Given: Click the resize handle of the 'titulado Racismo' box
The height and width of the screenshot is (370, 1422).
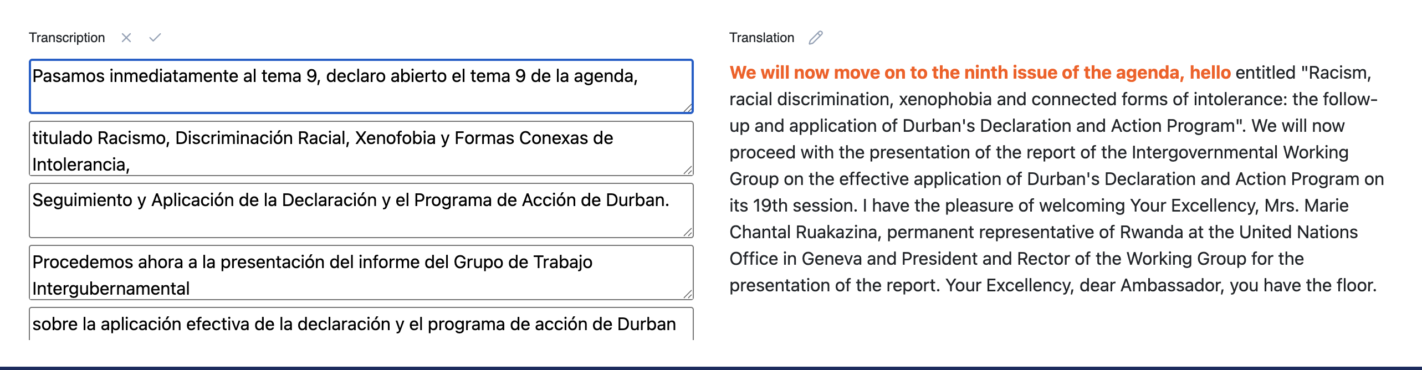Looking at the screenshot, I should tap(687, 170).
